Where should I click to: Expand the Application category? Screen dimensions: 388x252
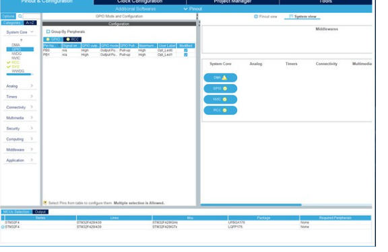click(x=20, y=160)
